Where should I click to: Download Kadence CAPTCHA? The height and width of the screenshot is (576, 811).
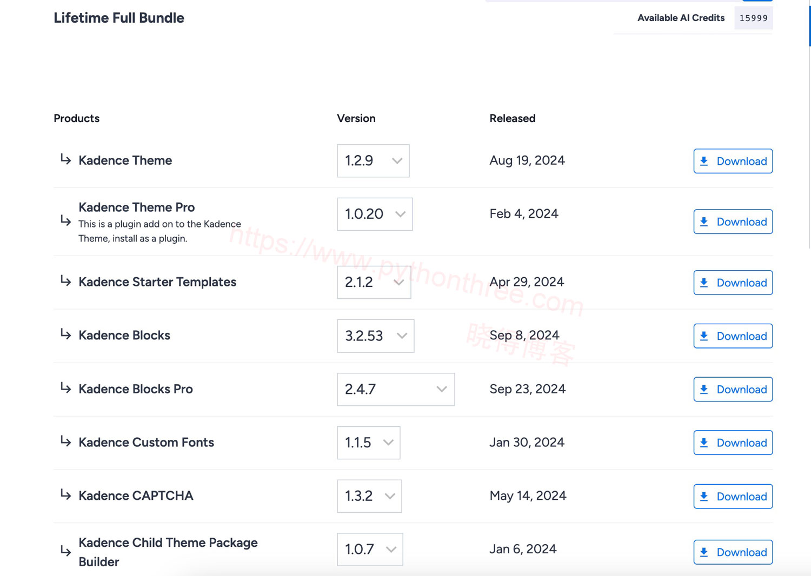pyautogui.click(x=733, y=497)
